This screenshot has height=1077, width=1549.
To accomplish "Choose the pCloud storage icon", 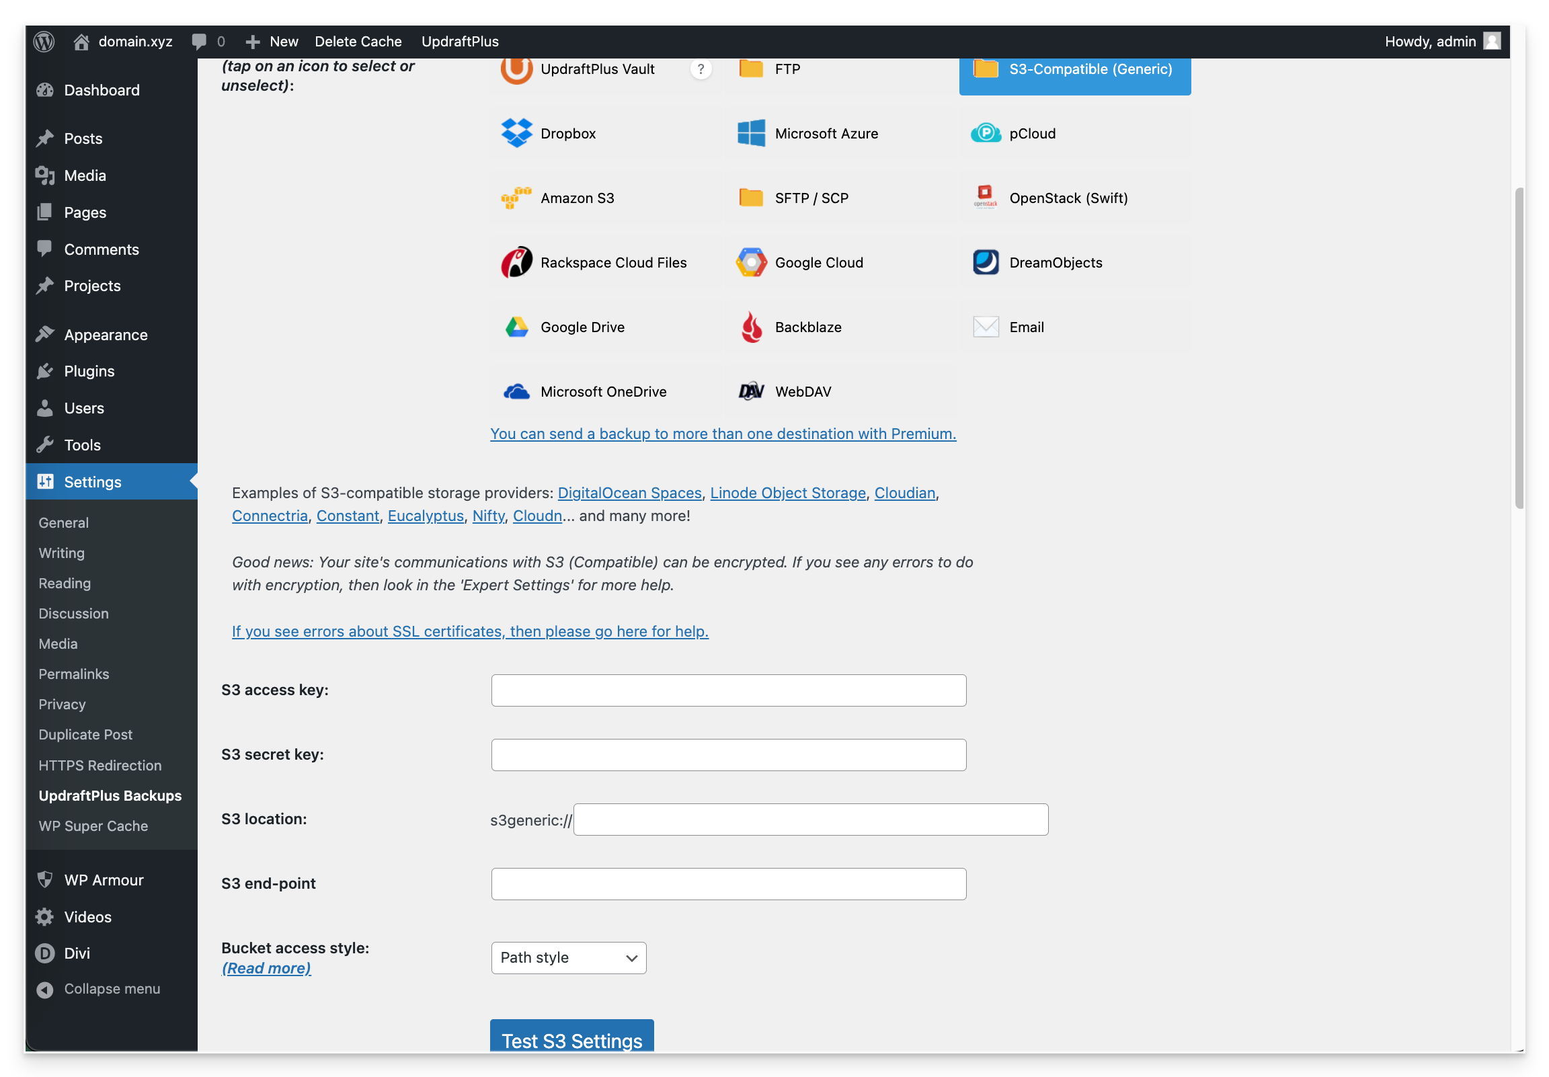I will pyautogui.click(x=986, y=133).
